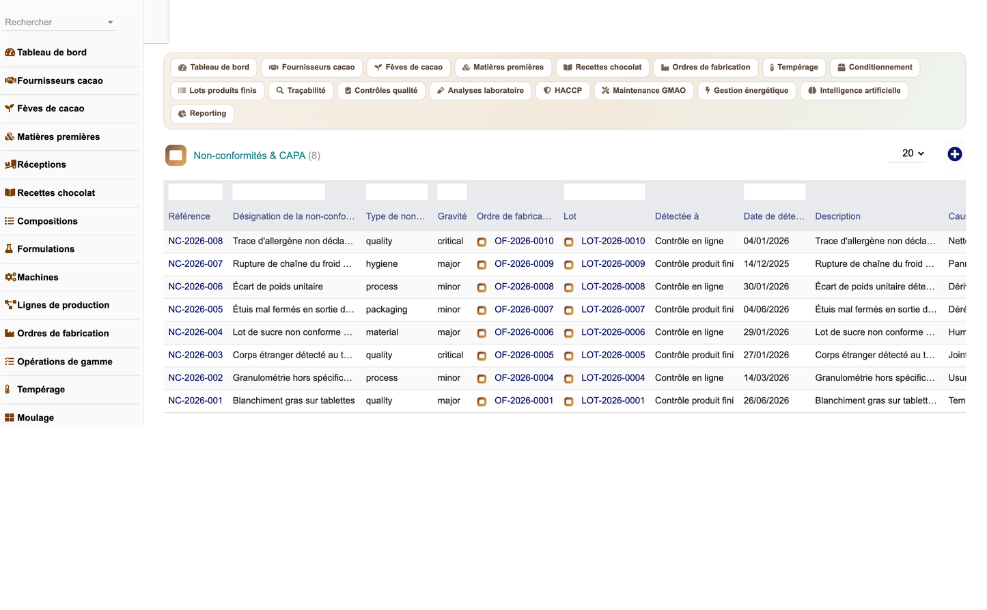This screenshot has width=987, height=610.
Task: Open the Conditionnement tab
Action: pyautogui.click(x=875, y=68)
